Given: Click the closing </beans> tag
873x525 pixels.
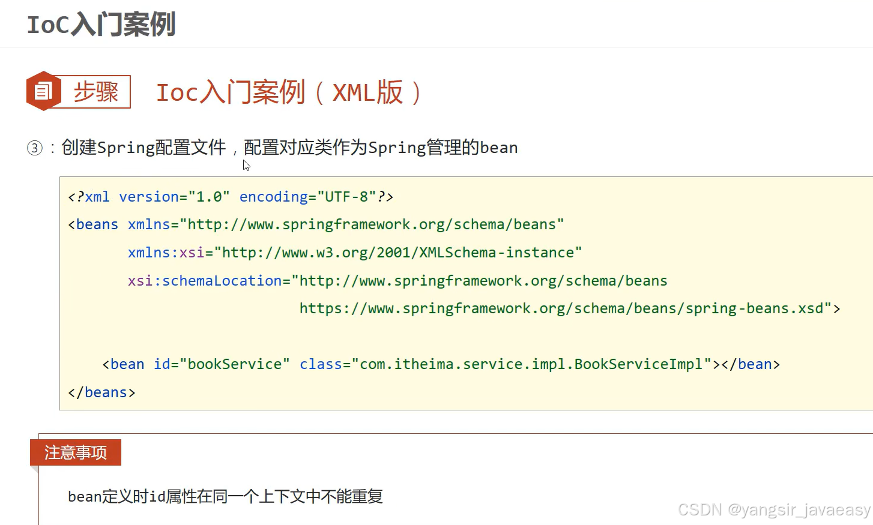Looking at the screenshot, I should (101, 392).
